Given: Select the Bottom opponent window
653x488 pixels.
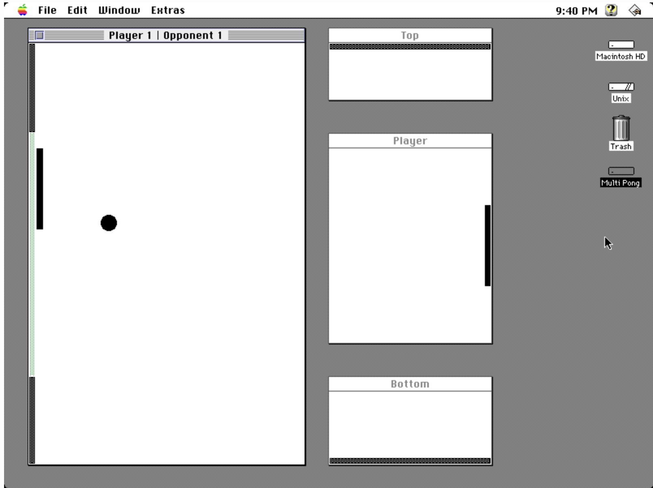Looking at the screenshot, I should (x=409, y=383).
